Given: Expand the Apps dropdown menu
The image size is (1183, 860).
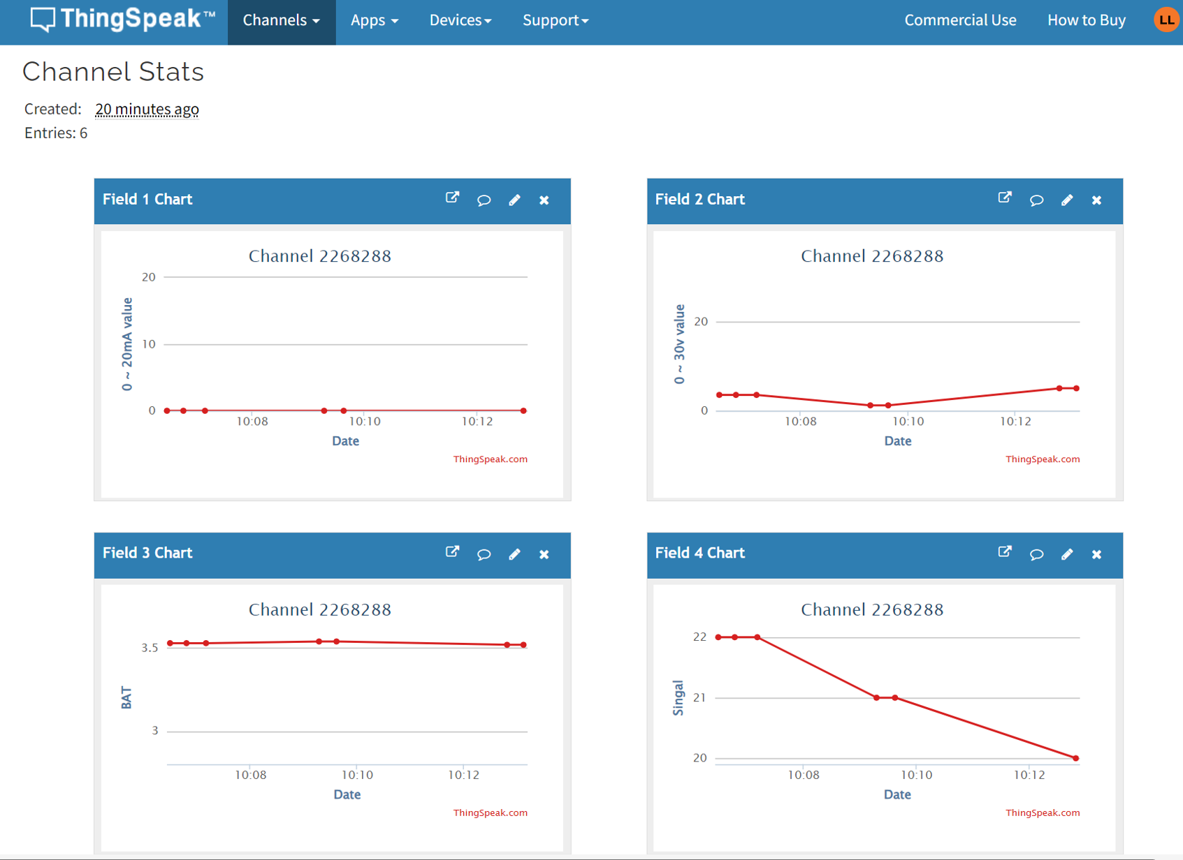Looking at the screenshot, I should 375,20.
